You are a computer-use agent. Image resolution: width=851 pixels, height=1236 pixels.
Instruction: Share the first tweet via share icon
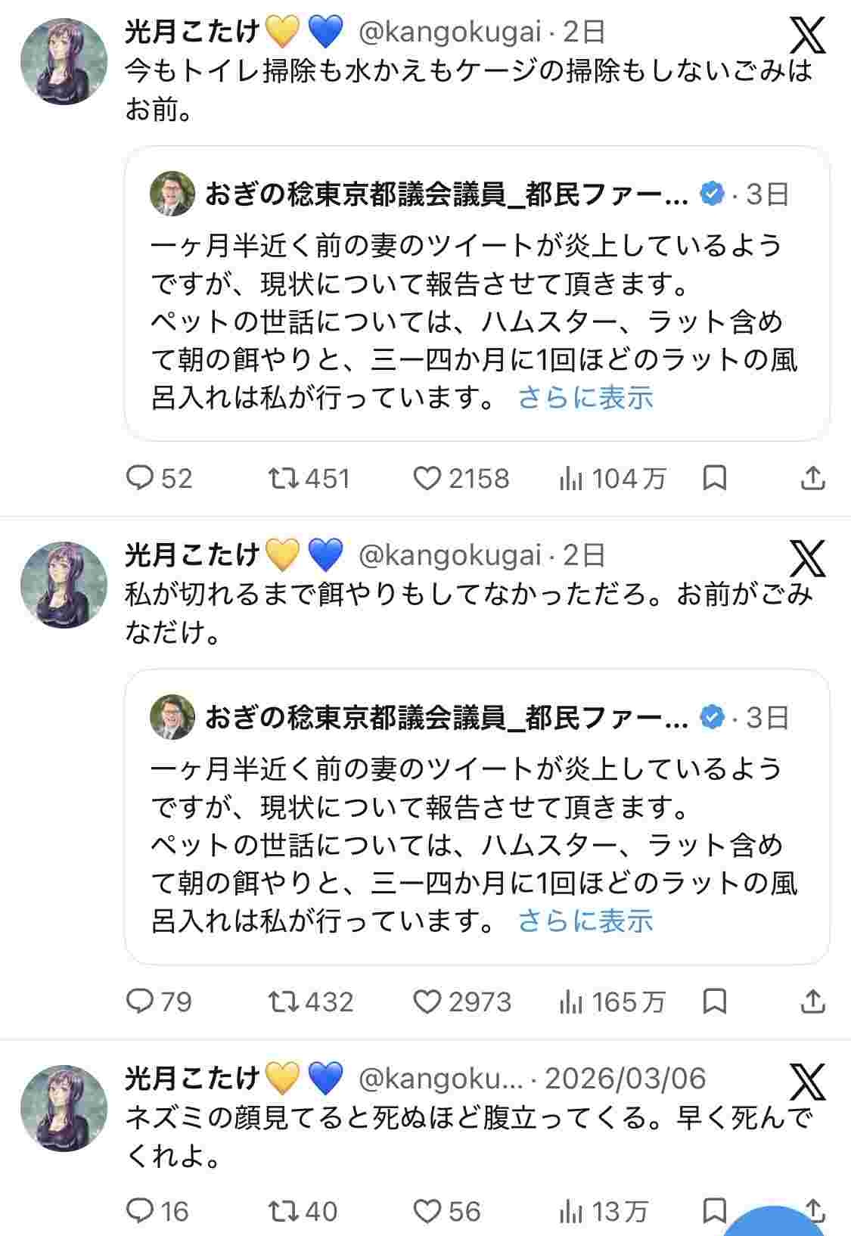coord(812,478)
